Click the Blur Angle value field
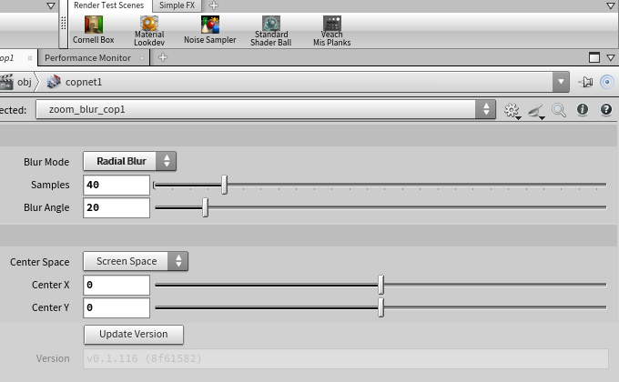The height and width of the screenshot is (382, 619). coord(117,207)
